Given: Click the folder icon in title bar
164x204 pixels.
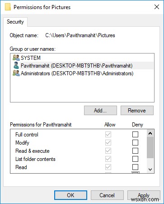Looking at the screenshot, I should pos(8,7).
